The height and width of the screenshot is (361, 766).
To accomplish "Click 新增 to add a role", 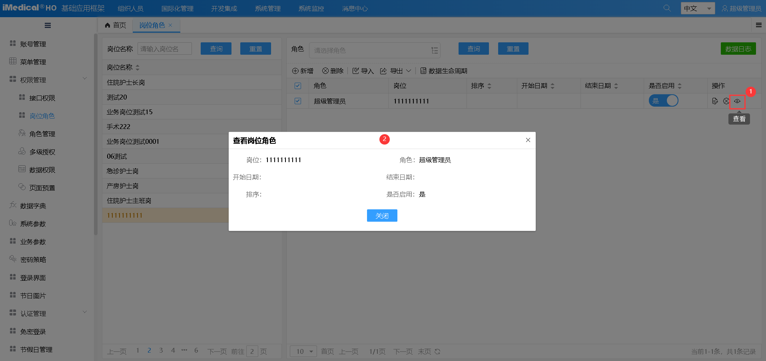I will [303, 71].
